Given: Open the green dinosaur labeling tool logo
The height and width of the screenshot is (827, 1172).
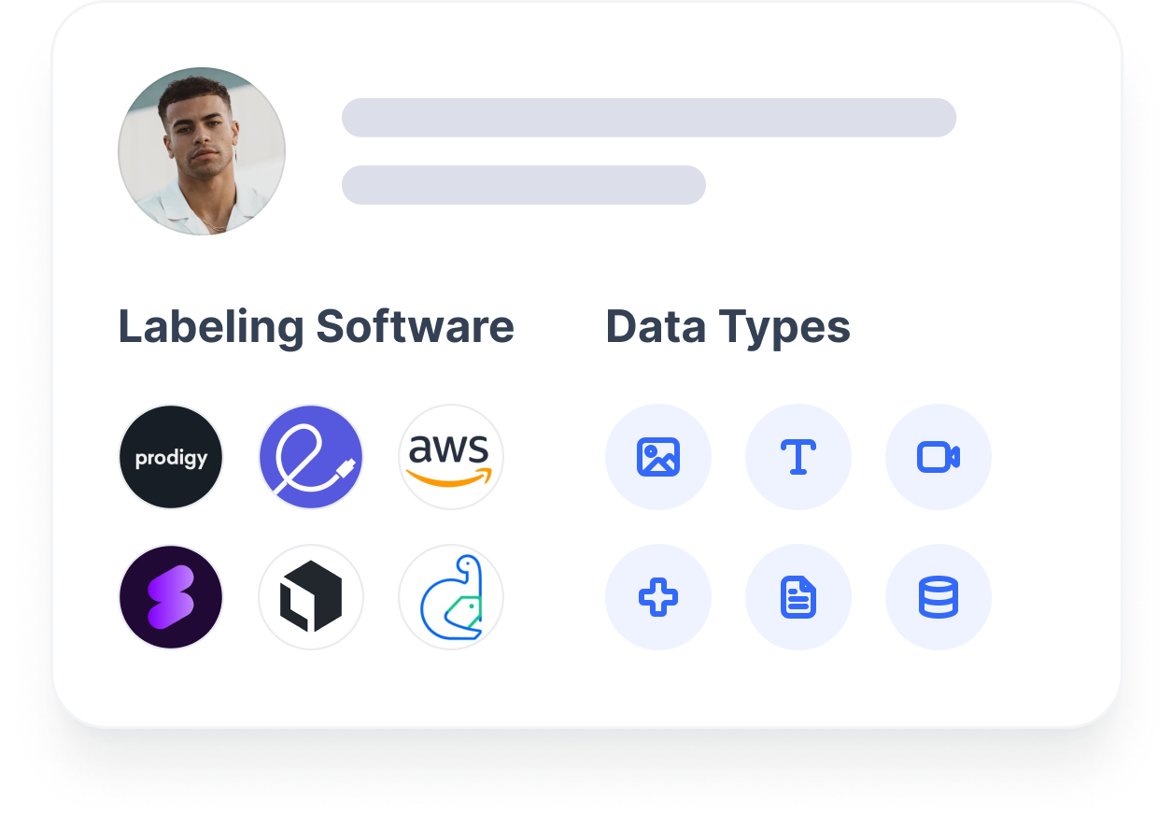Looking at the screenshot, I should 451,597.
